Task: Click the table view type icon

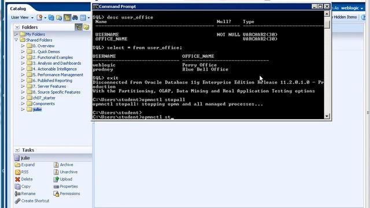Action: coord(83,17)
